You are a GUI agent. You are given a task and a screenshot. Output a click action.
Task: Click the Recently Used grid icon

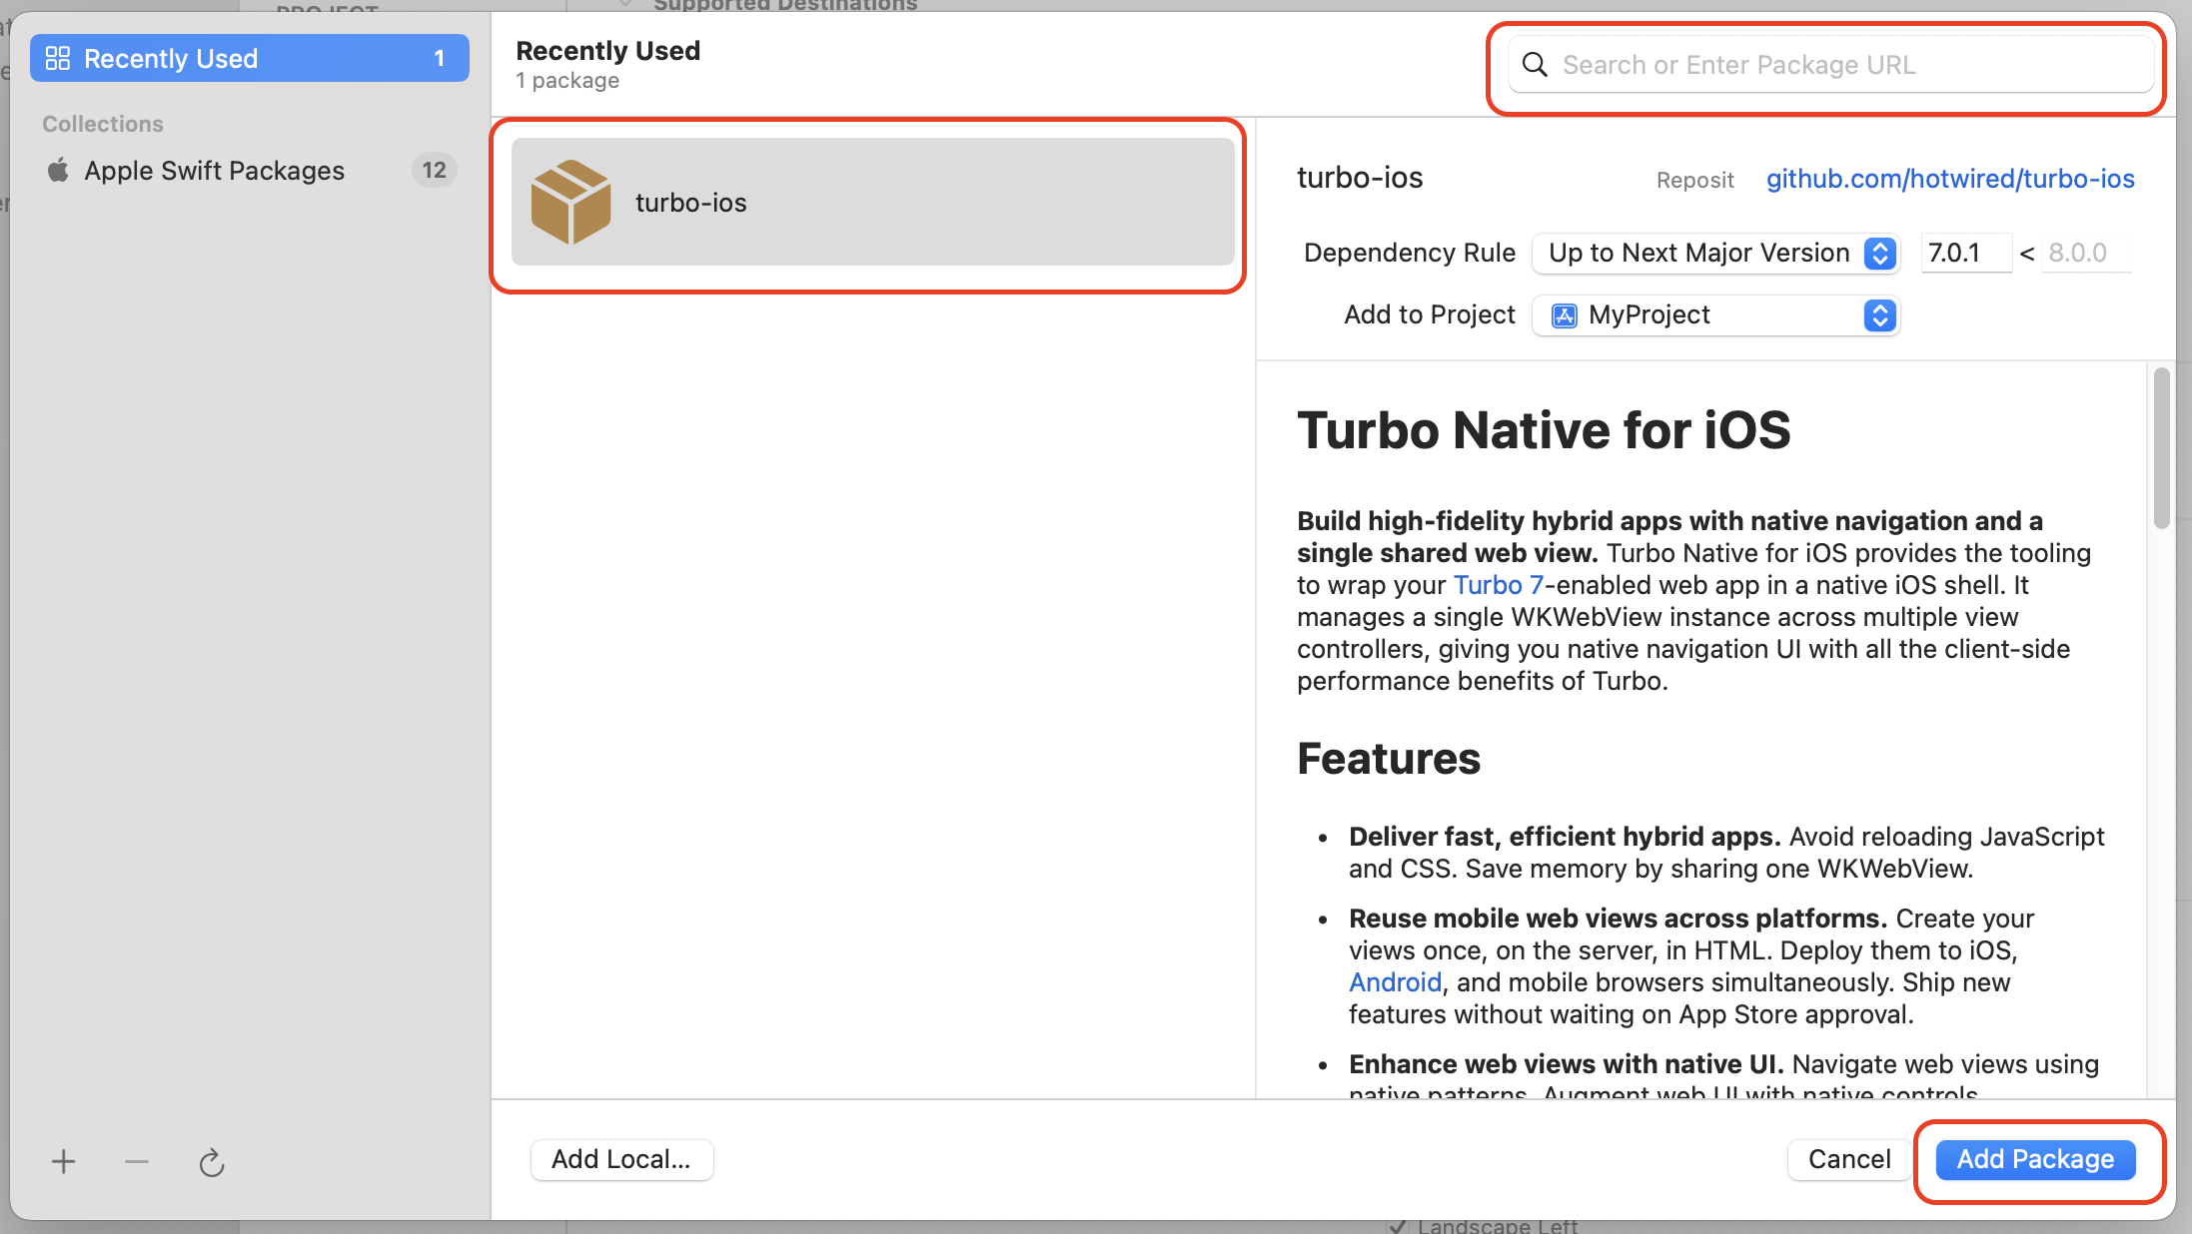tap(58, 59)
